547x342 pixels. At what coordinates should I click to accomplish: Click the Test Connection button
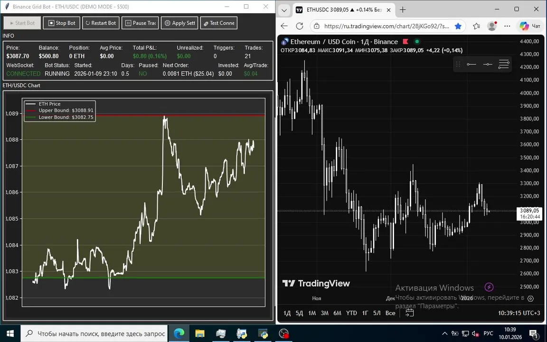pos(219,23)
